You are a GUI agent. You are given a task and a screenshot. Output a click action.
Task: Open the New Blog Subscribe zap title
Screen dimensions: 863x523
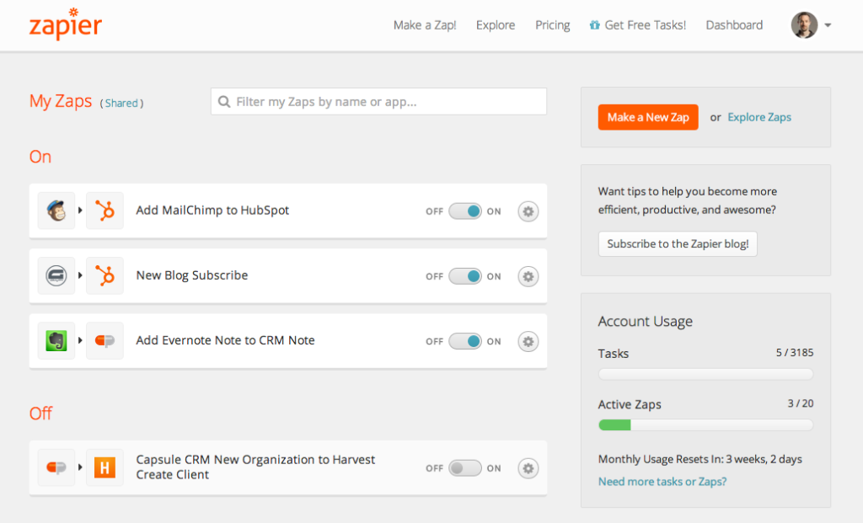pos(192,275)
